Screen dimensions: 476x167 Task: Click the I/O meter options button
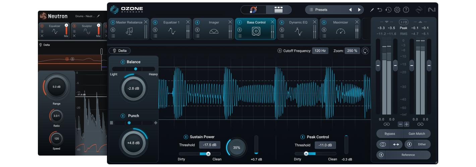click(x=404, y=22)
